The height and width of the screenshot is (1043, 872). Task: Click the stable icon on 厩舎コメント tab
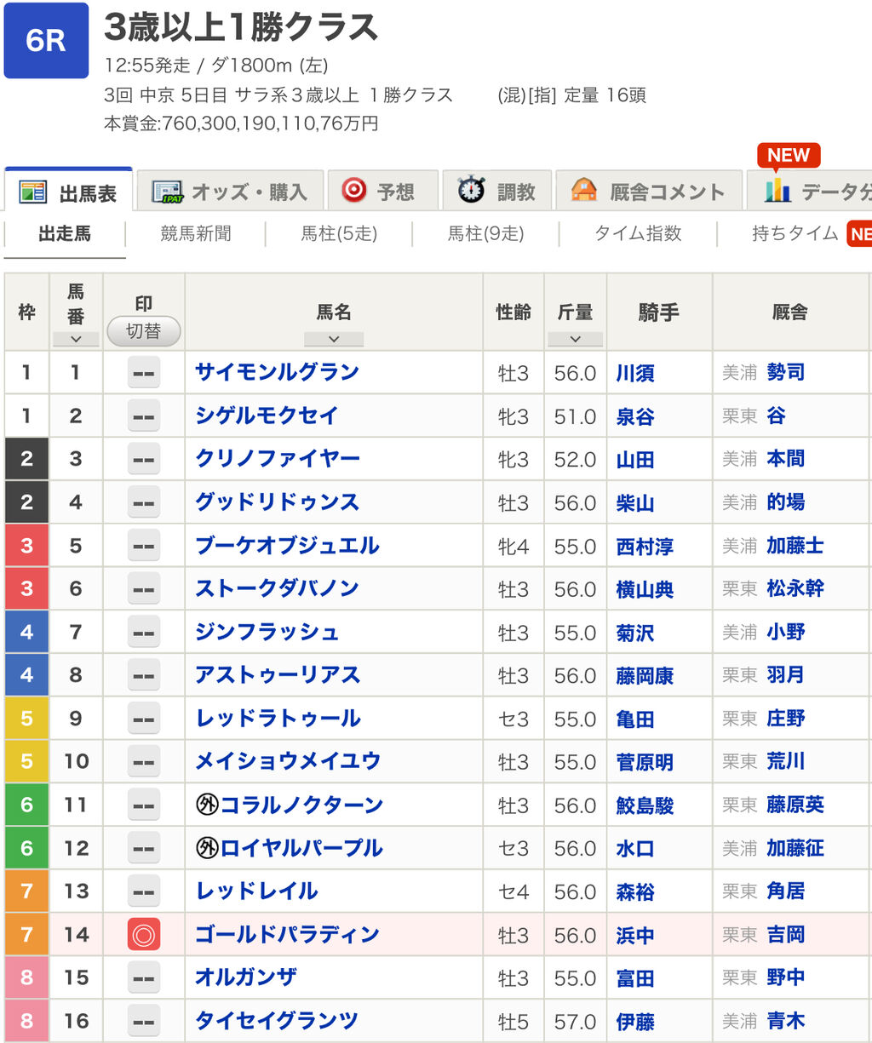click(584, 190)
